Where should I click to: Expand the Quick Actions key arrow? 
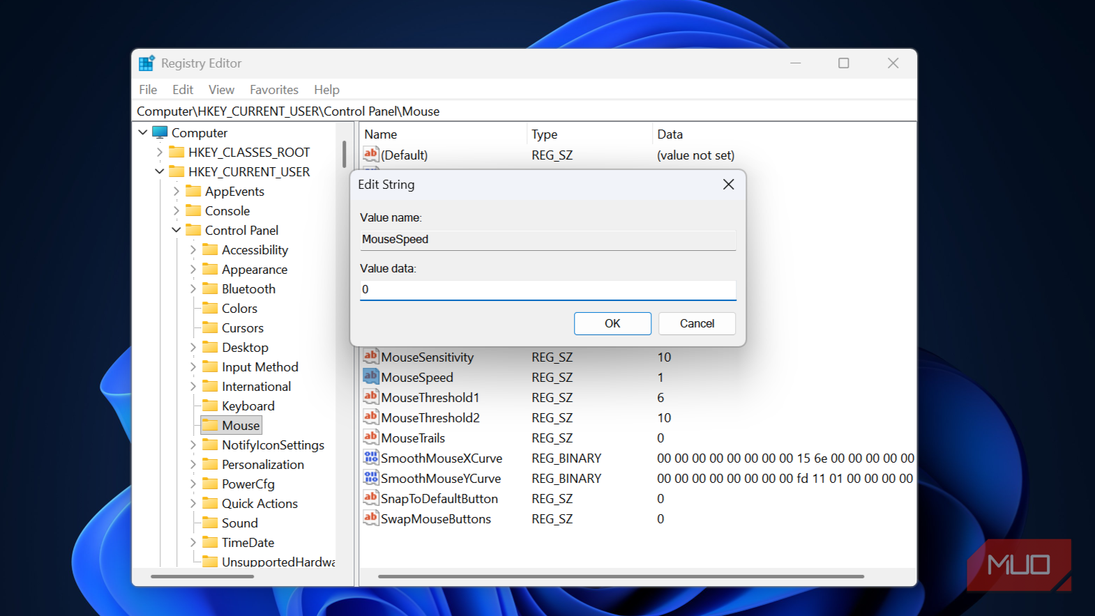(193, 503)
